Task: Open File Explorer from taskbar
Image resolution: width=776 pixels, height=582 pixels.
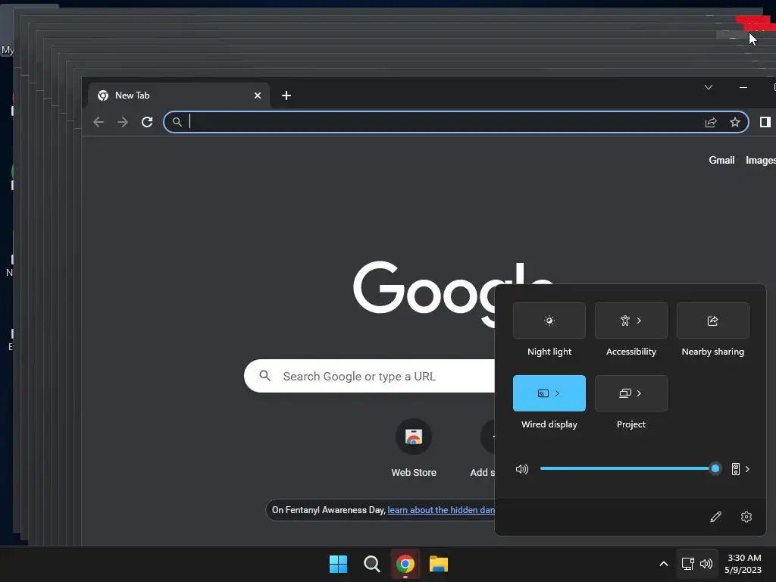Action: [x=439, y=564]
